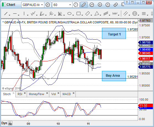
Task: Expand horizontal line tool options arrow
Action: 18,15
